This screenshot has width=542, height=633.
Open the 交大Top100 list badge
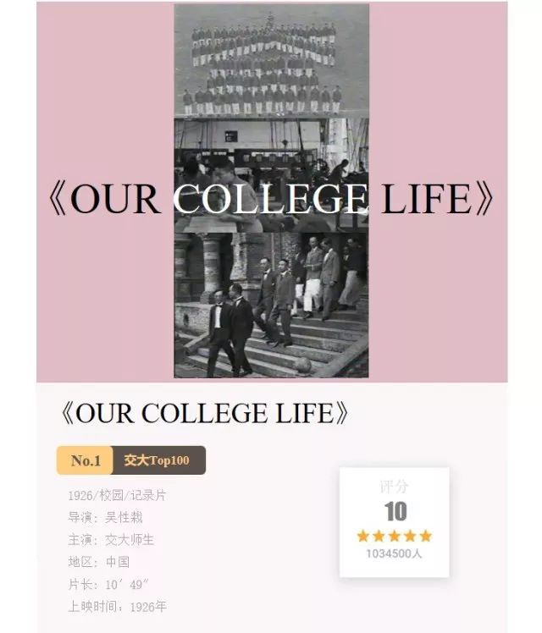(158, 460)
